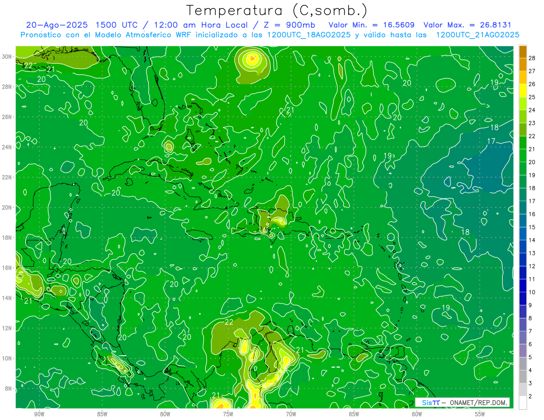Screen dimensions: 544x420
Task: Click the '28N' latitude axis label
Action: pyautogui.click(x=8, y=87)
